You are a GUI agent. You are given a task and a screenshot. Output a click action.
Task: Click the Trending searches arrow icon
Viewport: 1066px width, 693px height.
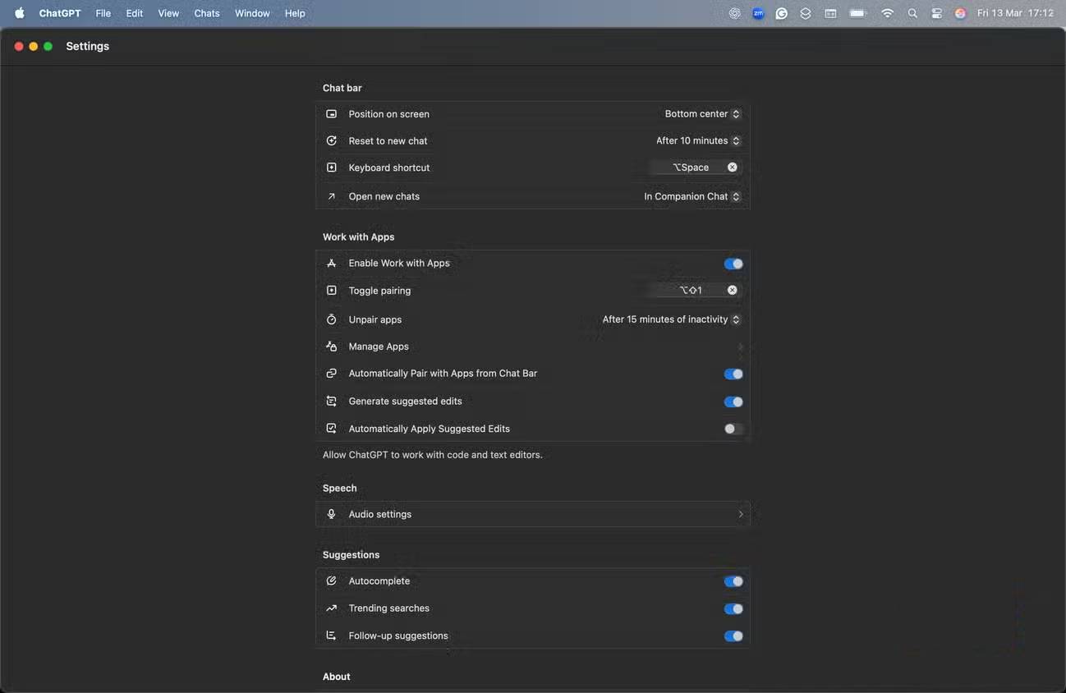(x=332, y=608)
